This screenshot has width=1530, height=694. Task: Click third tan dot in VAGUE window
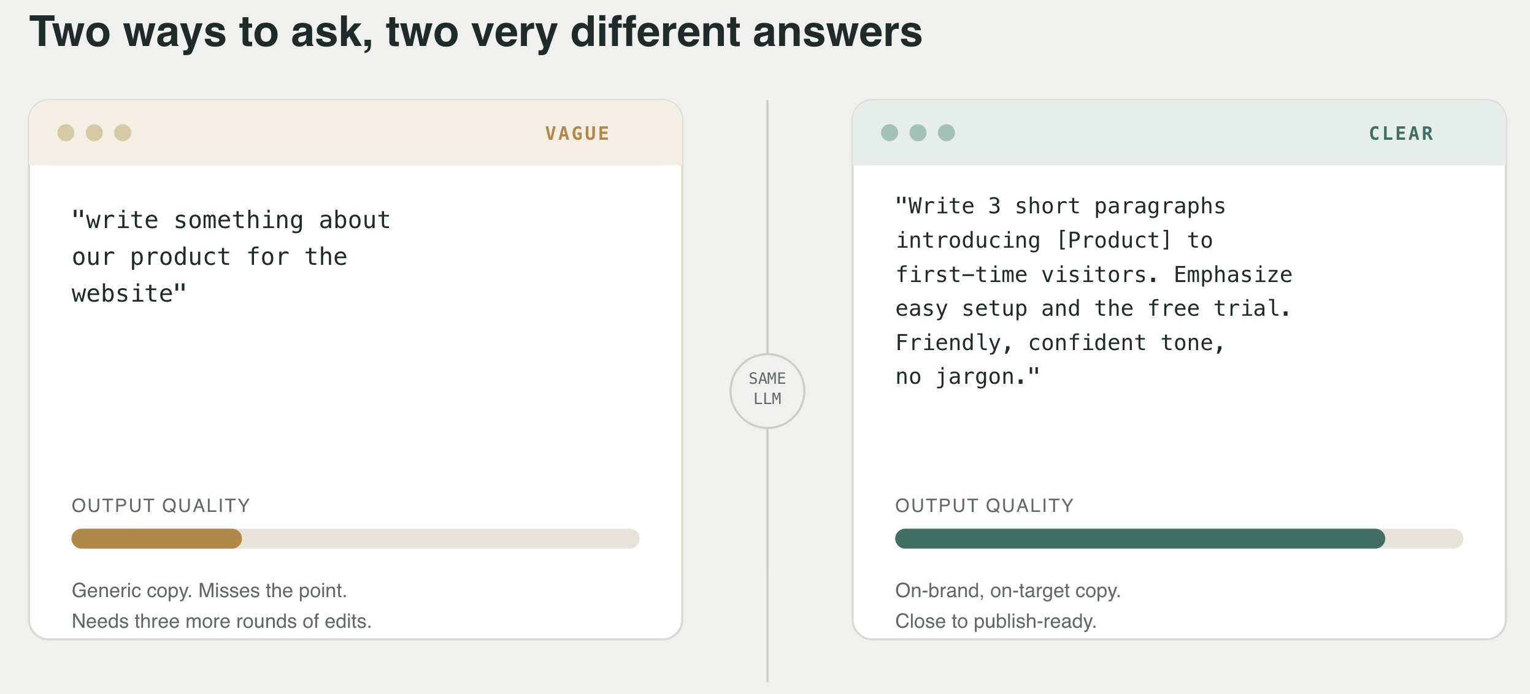click(x=123, y=132)
